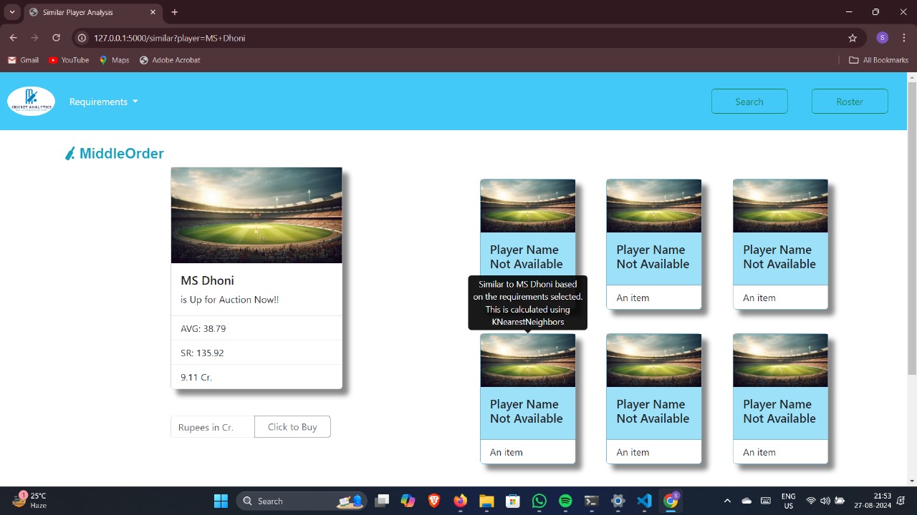The height and width of the screenshot is (515, 917).
Task: Open the Chrome three-dot menu
Action: (x=903, y=38)
